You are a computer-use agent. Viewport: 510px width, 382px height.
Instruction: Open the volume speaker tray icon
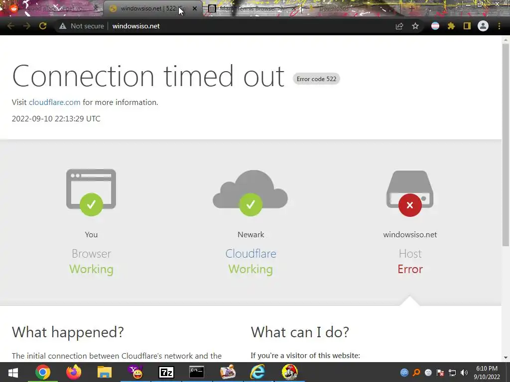tap(464, 373)
